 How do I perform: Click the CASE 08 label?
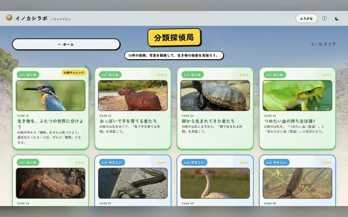click(x=188, y=204)
